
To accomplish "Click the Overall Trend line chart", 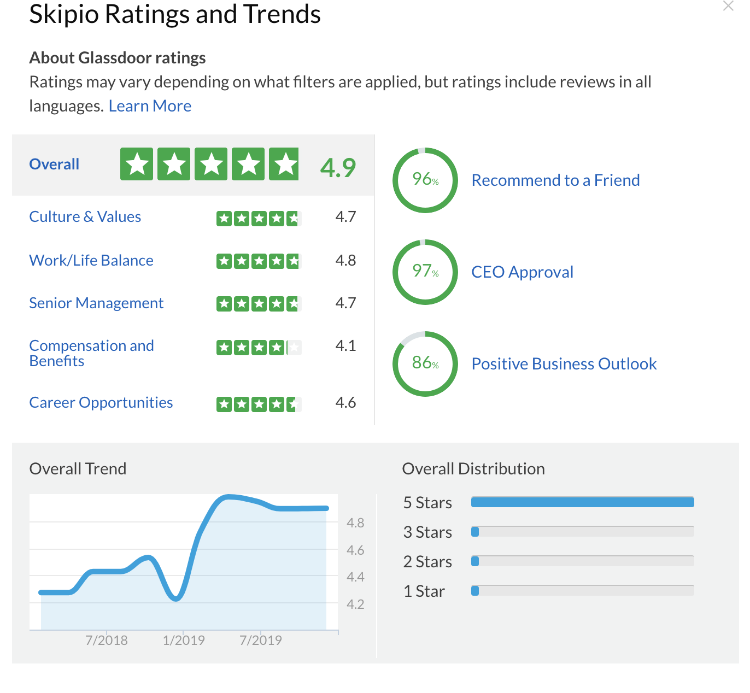I will click(x=184, y=562).
